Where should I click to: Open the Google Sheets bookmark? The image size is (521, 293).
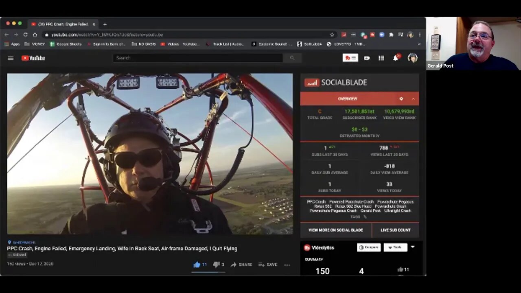point(66,44)
